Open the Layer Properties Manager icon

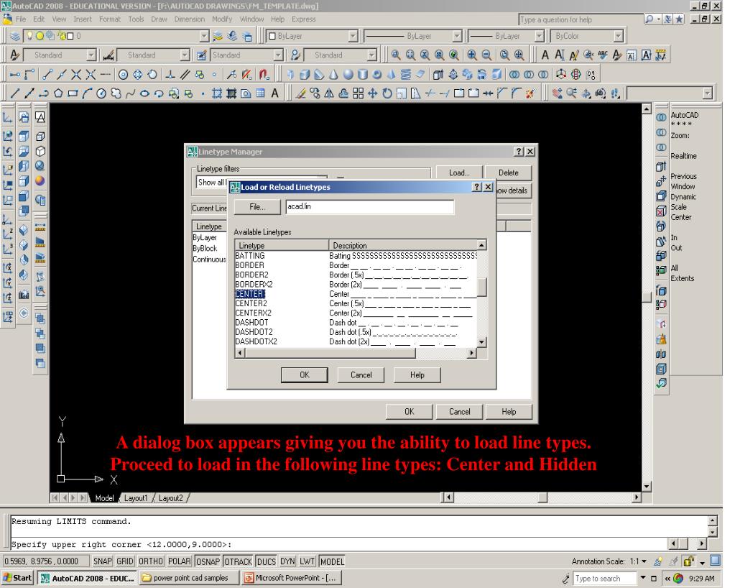16,36
